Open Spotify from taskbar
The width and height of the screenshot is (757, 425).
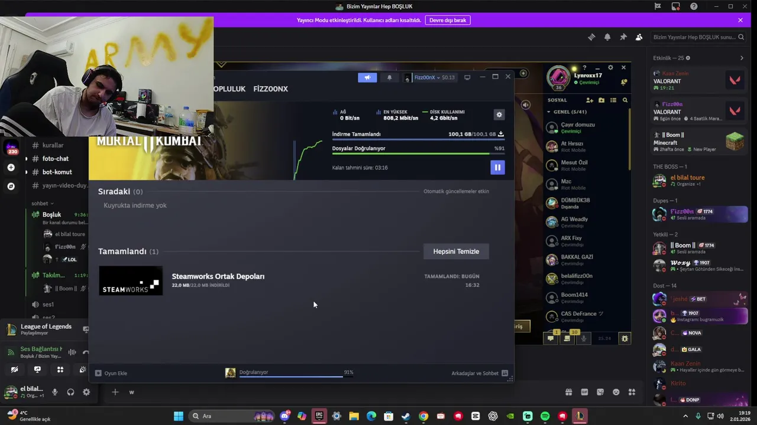[545, 416]
